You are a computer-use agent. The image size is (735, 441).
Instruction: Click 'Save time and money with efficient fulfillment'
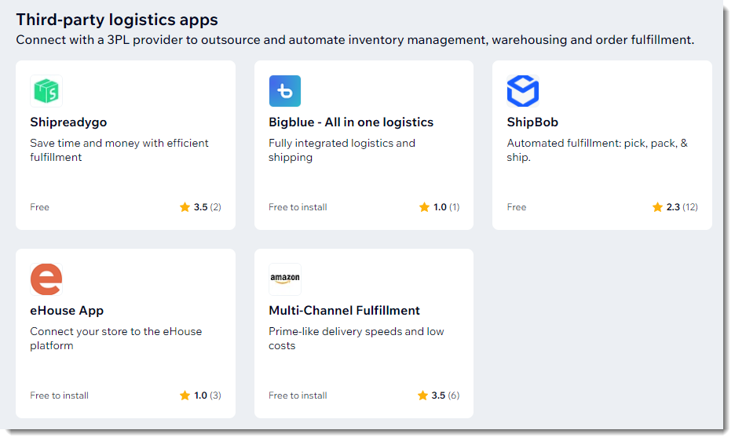[119, 150]
